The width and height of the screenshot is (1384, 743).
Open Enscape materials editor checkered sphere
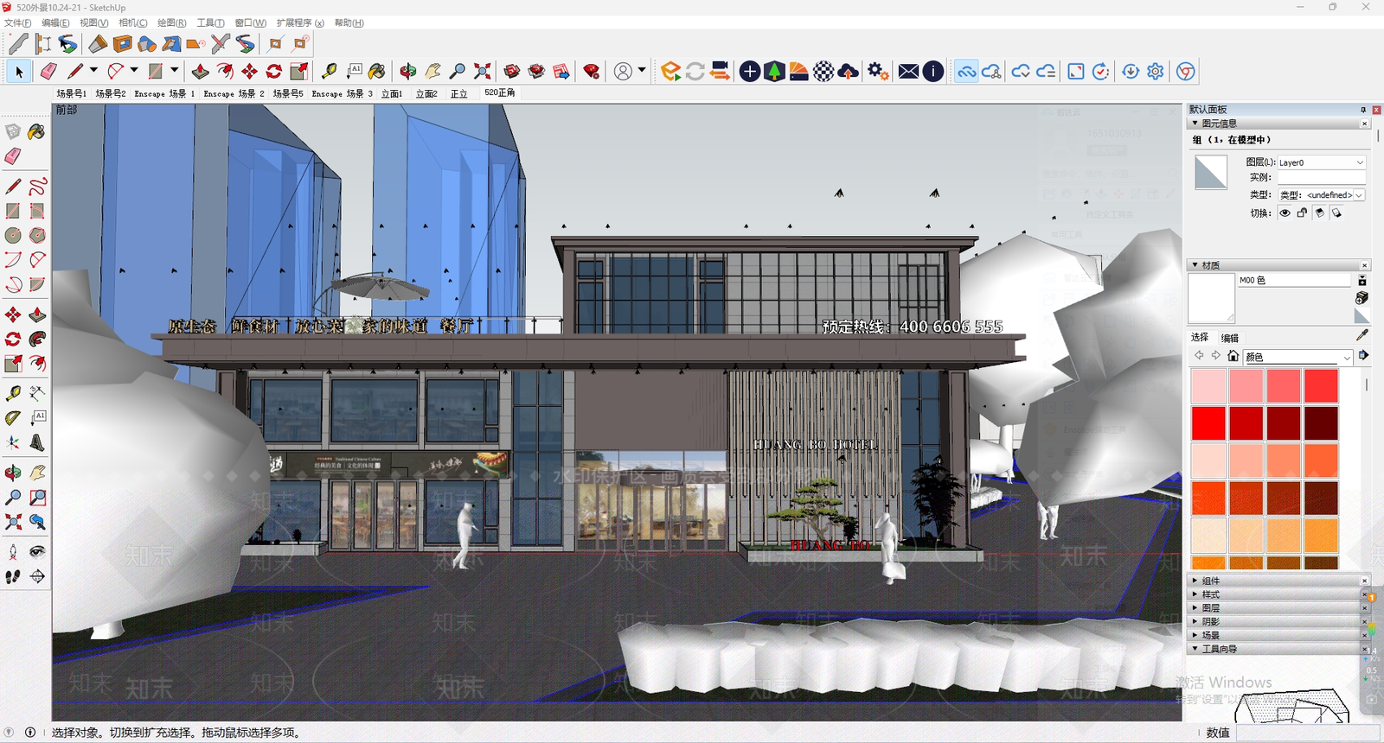(x=823, y=72)
